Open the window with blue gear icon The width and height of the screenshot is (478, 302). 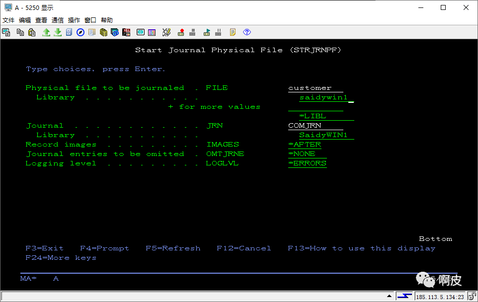(115, 32)
